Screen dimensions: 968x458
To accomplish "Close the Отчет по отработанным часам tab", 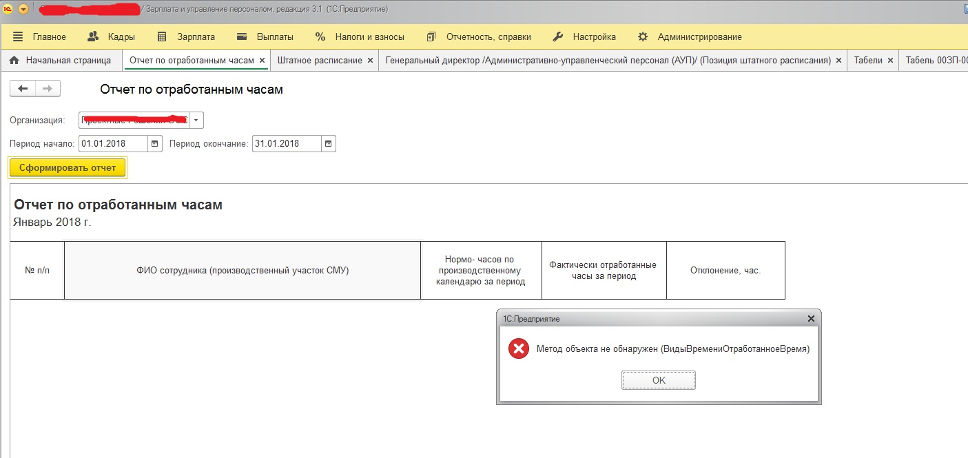I will click(x=262, y=61).
